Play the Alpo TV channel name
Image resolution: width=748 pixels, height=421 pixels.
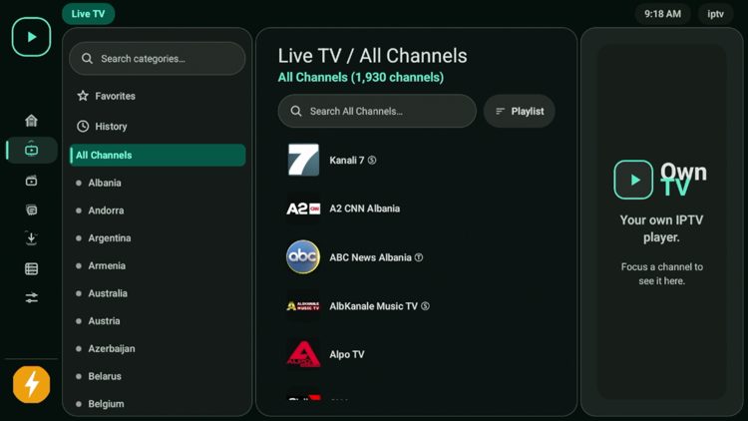tap(347, 354)
